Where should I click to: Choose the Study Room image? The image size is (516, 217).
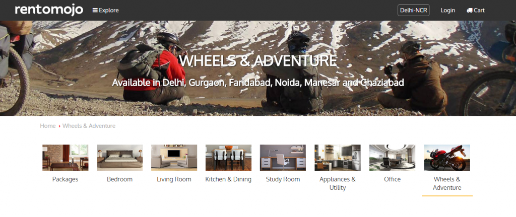[283, 158]
